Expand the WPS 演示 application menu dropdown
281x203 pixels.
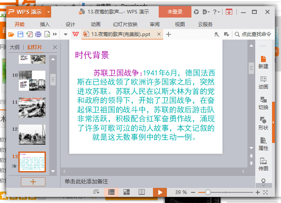(48, 12)
